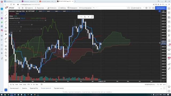Select the ruler measure tool

point(6,38)
